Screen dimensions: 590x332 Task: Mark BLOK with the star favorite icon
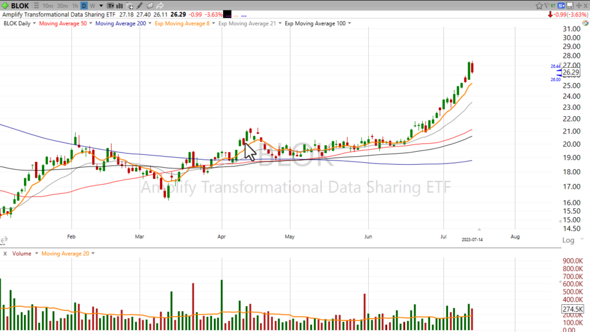(x=539, y=6)
